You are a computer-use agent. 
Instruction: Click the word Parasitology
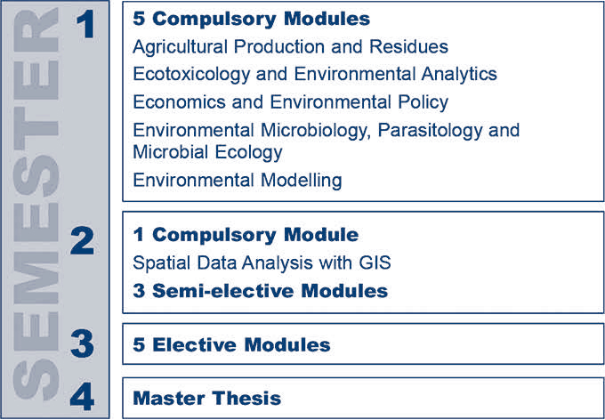coord(430,130)
